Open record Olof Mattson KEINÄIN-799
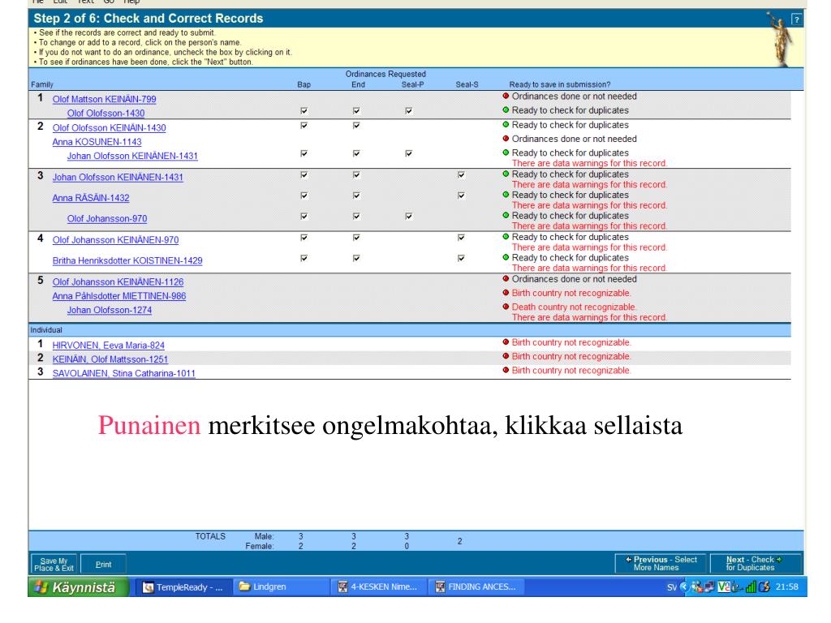The width and height of the screenshot is (831, 623). coord(105,99)
